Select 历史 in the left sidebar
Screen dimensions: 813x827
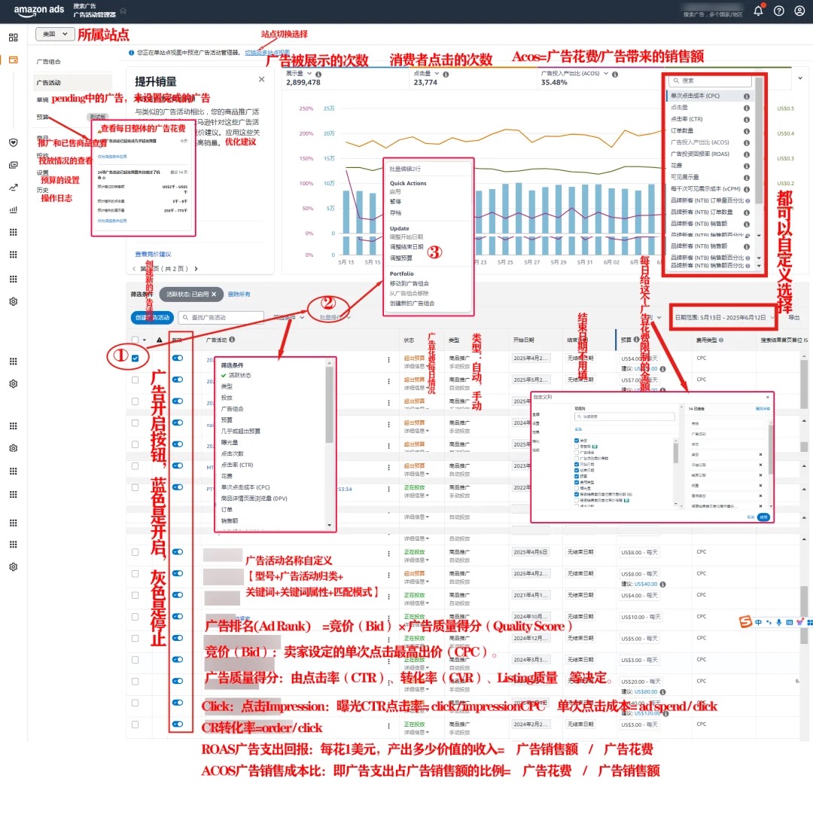pyautogui.click(x=42, y=190)
